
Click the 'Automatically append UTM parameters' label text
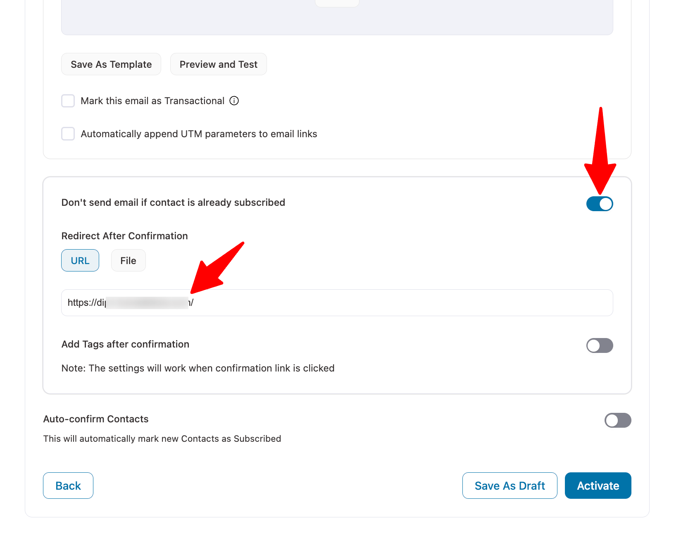(x=199, y=134)
